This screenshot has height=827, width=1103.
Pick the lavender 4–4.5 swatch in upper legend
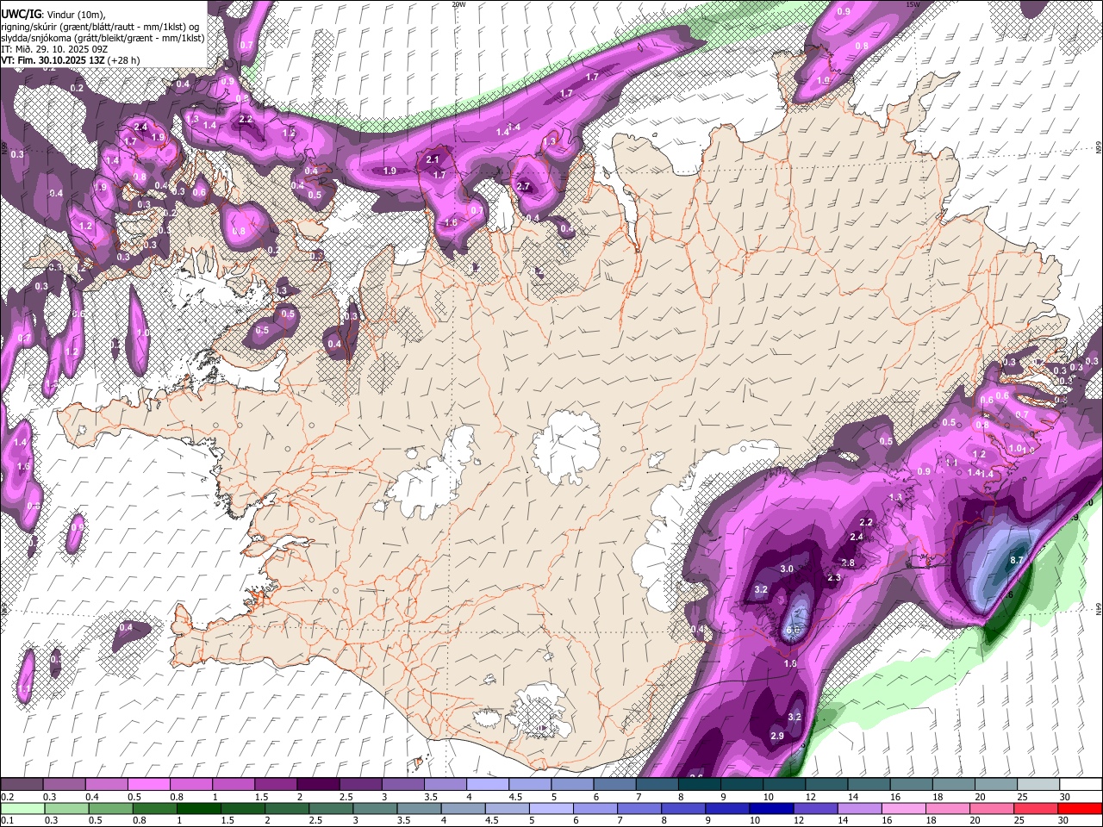[x=488, y=784]
